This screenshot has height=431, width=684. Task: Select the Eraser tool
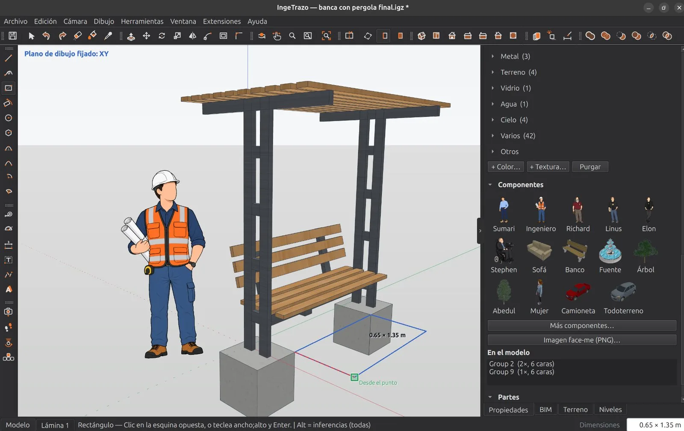pyautogui.click(x=77, y=36)
